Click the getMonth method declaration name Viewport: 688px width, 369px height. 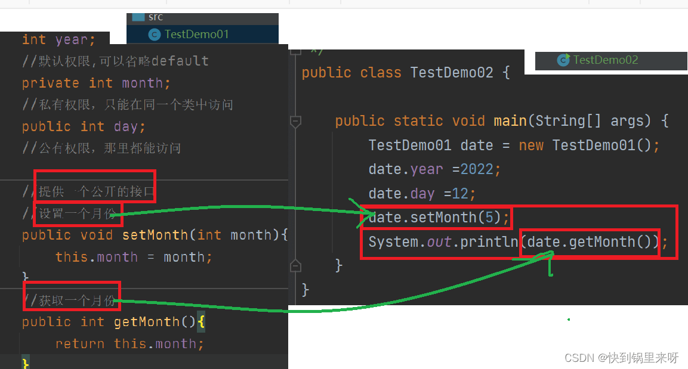coord(147,322)
